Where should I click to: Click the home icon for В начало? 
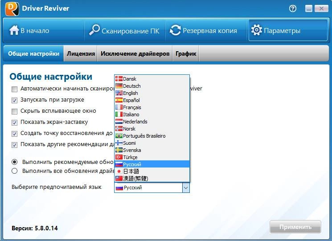[x=14, y=30]
